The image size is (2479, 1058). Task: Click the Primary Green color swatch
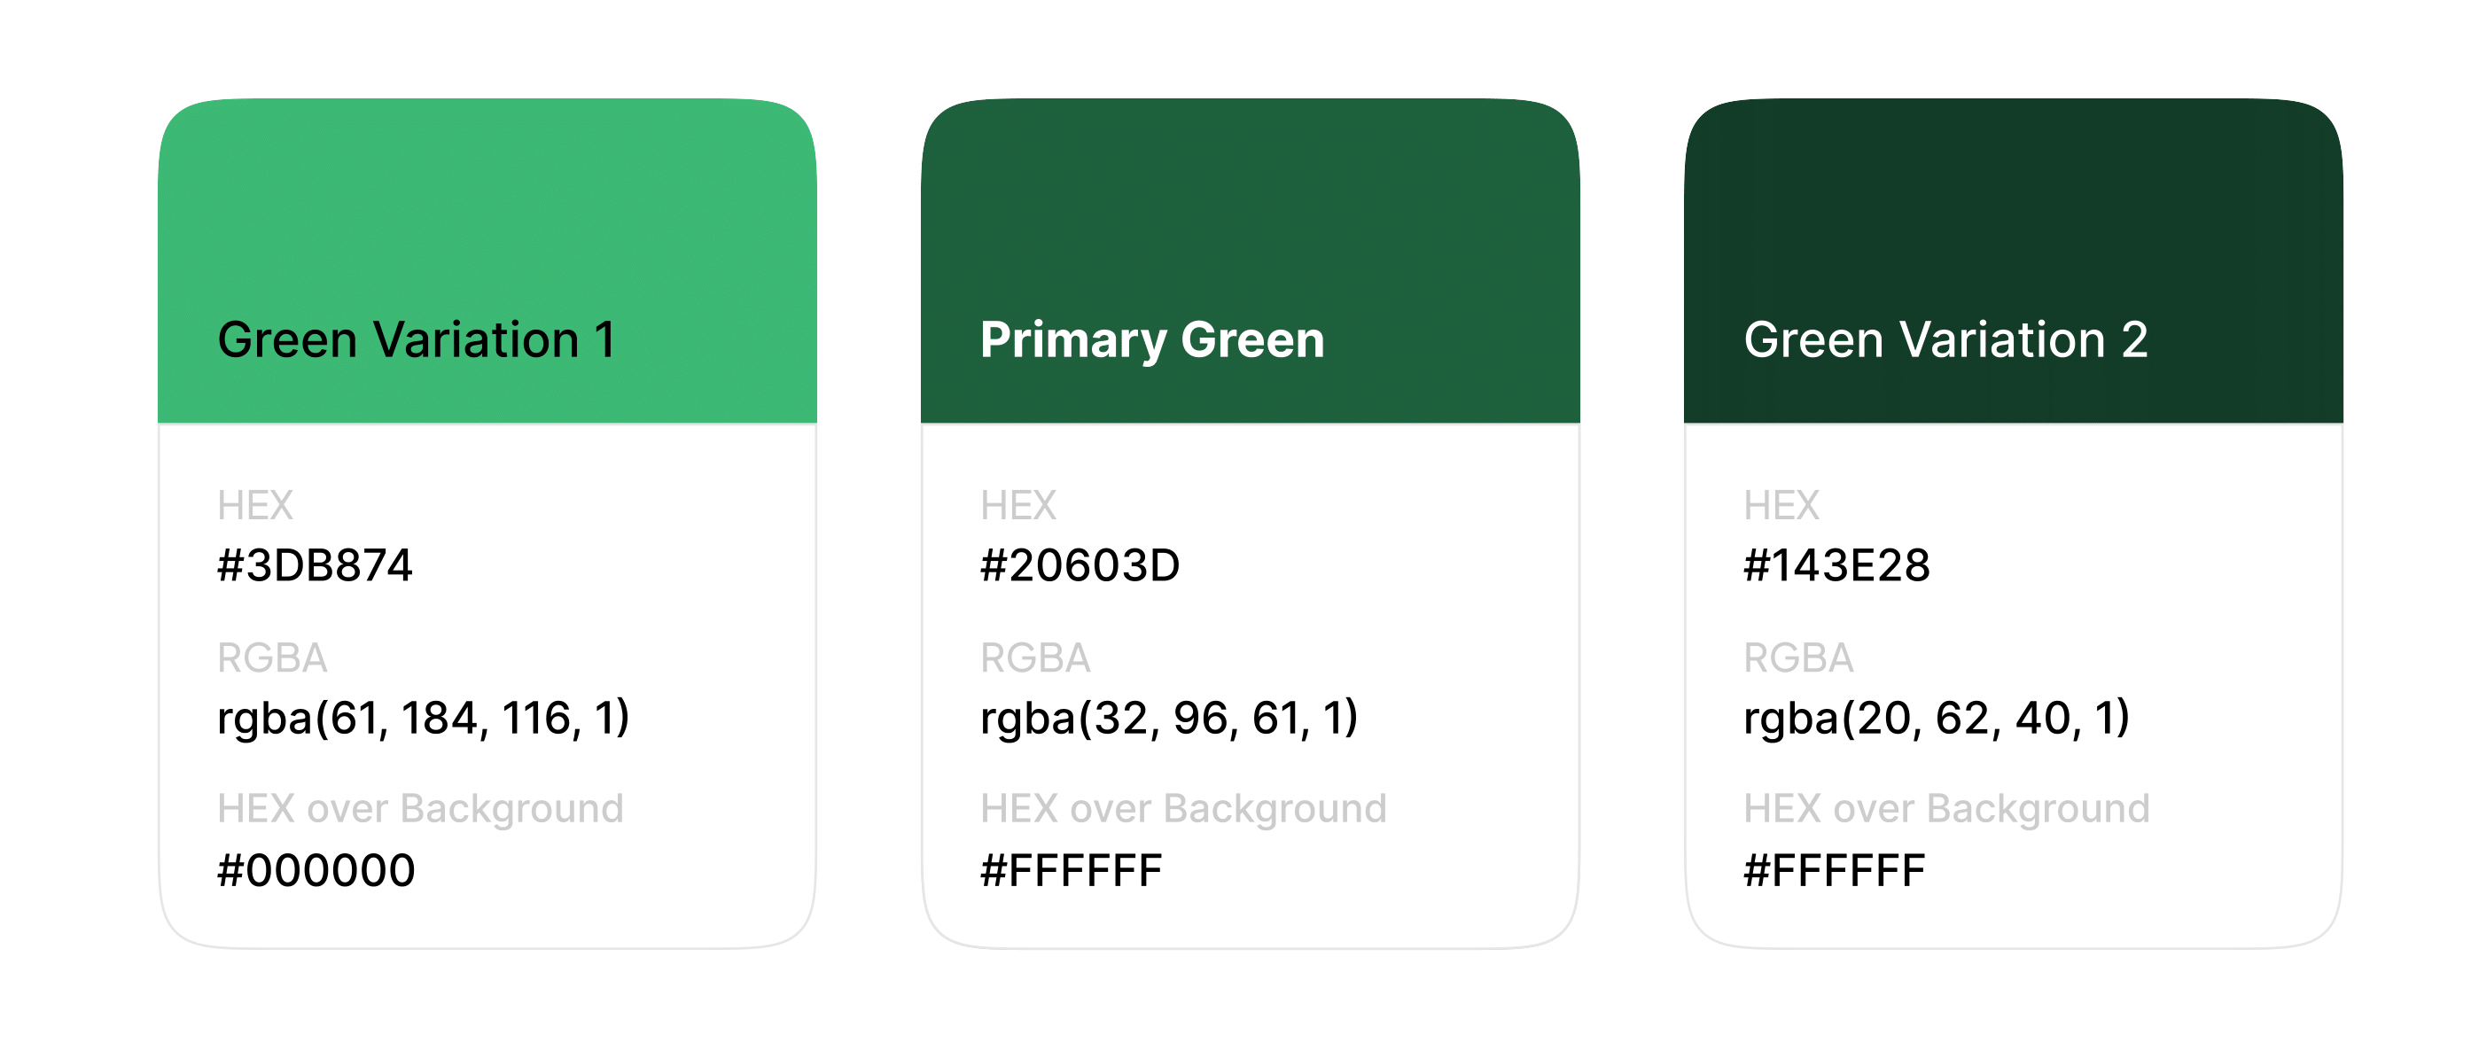tap(1249, 202)
